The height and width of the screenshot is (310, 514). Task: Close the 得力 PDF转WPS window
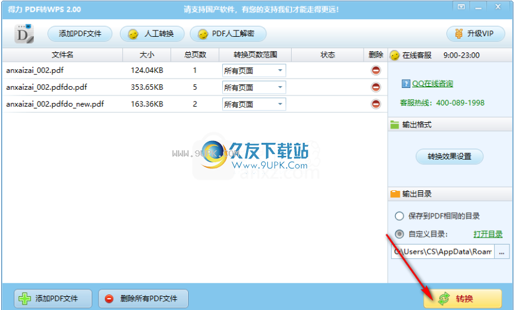[x=498, y=7]
